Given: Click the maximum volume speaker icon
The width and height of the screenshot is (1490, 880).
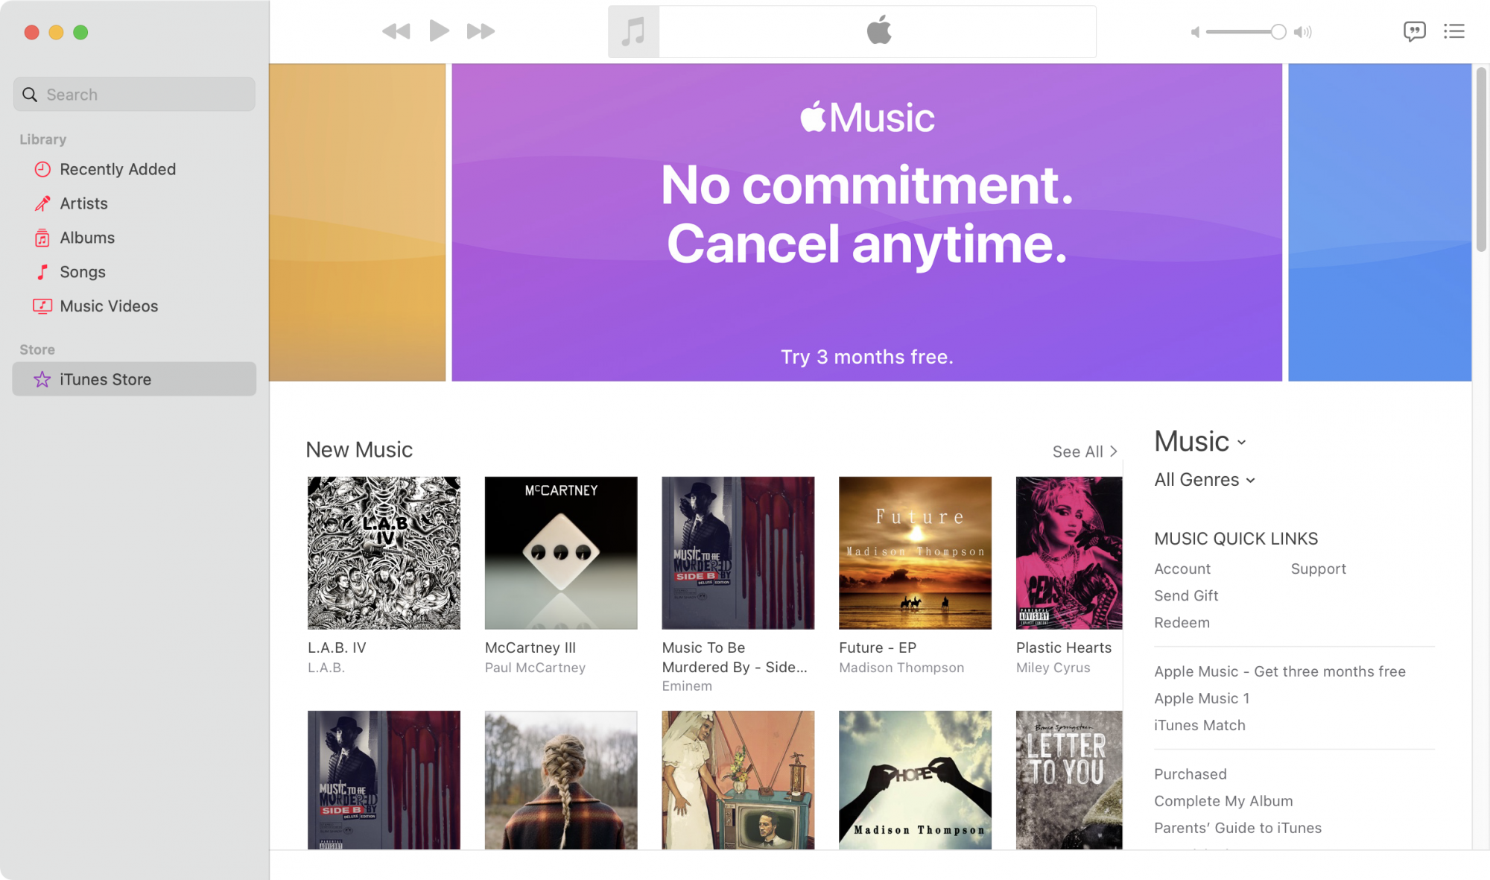Looking at the screenshot, I should point(1303,32).
